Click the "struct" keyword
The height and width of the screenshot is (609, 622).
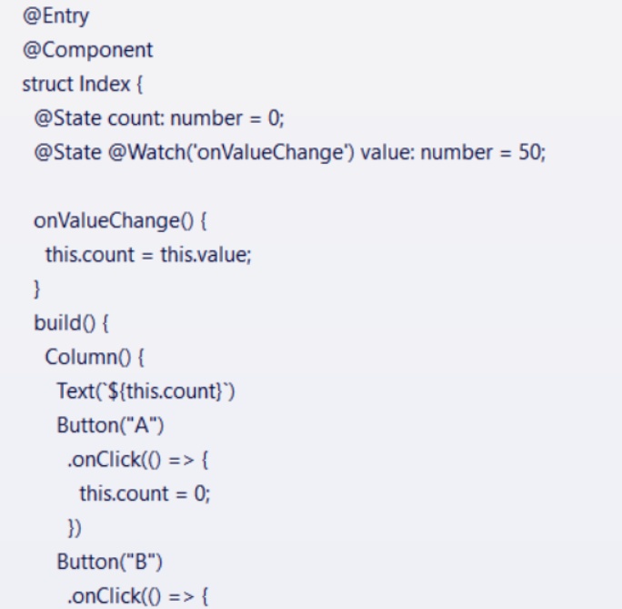click(43, 84)
